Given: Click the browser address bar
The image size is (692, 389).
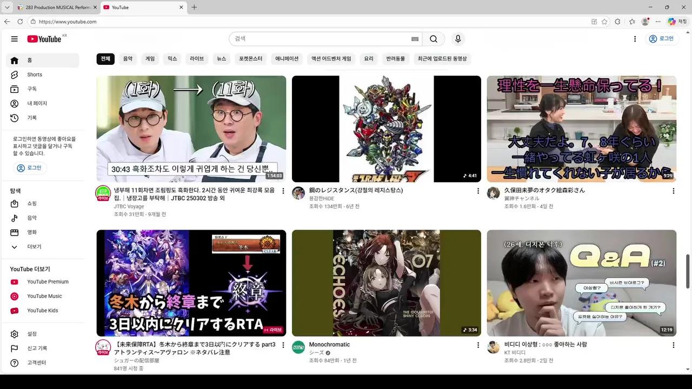Looking at the screenshot, I should pyautogui.click(x=308, y=22).
